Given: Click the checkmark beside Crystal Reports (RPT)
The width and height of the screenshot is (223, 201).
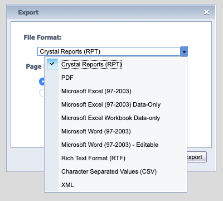Looking at the screenshot, I should 52,64.
